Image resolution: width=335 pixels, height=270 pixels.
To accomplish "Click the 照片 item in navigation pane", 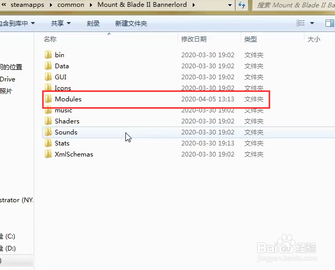I will click(x=6, y=91).
